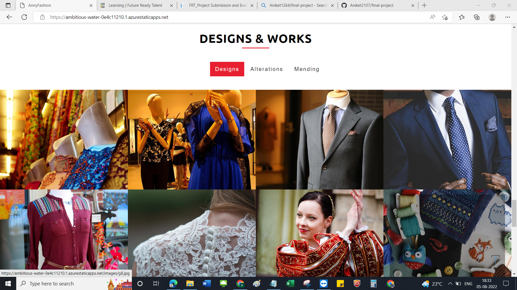Switch to Aniket1264/final-project search tab
Screen dimensions: 517x290
[x=298, y=5]
